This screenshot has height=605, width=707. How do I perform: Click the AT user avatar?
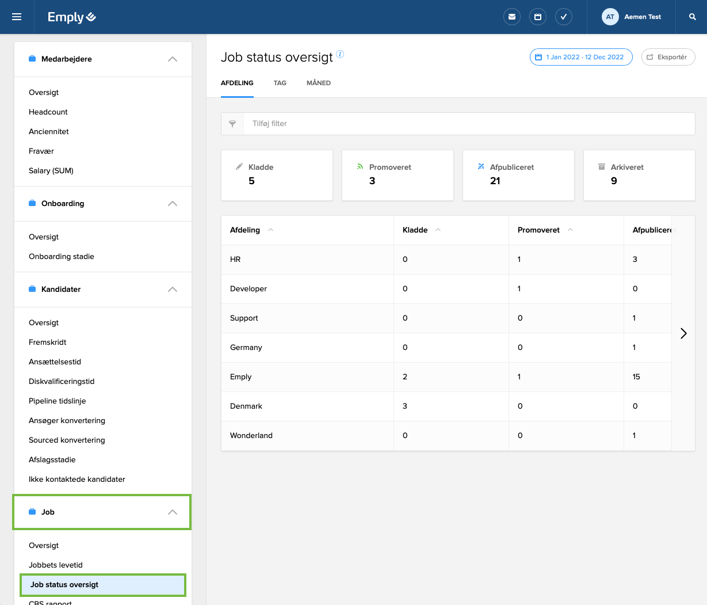(x=610, y=17)
